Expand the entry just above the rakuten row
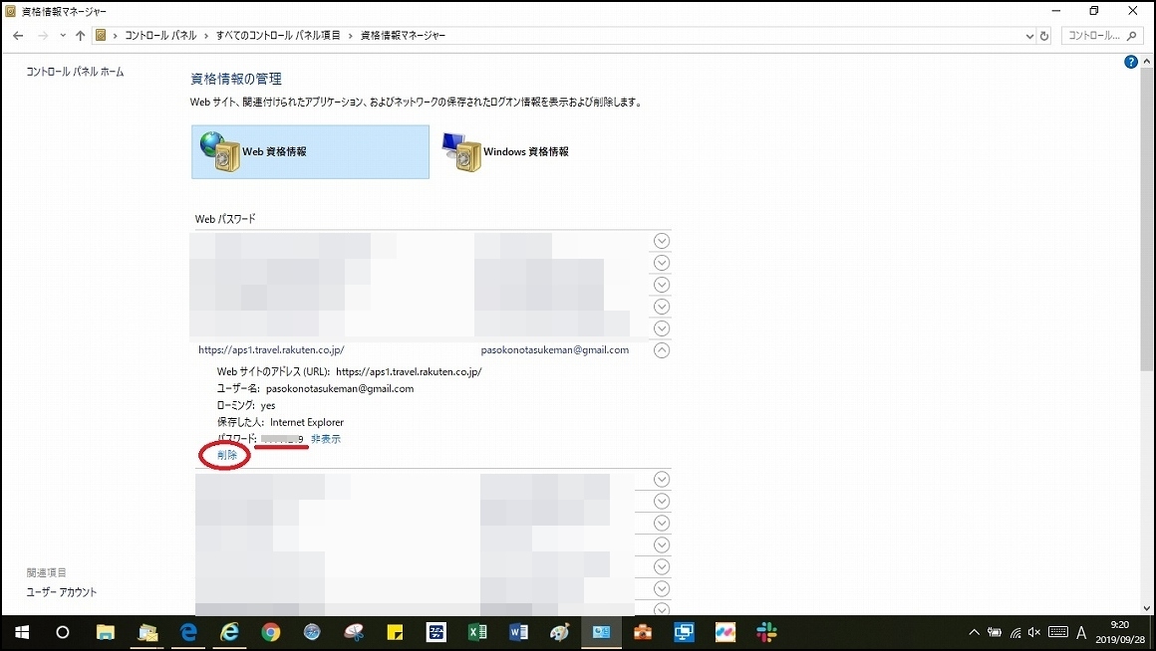This screenshot has width=1156, height=651. (x=662, y=328)
